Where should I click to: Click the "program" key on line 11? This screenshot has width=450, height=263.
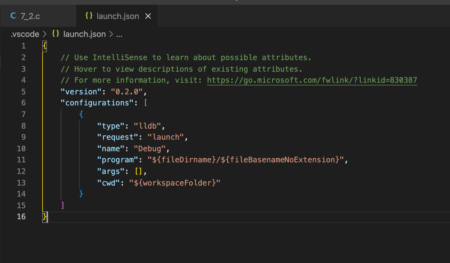coord(118,160)
